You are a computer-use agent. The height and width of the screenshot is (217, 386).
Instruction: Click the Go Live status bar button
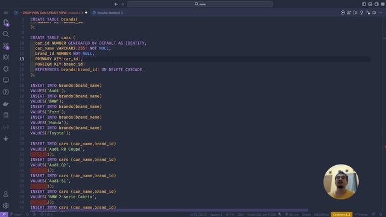pos(291,215)
